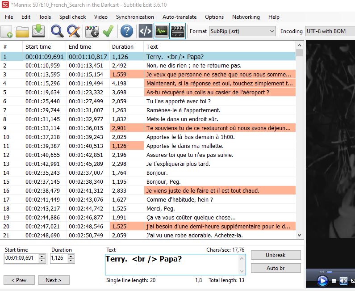Open the Synchronization menu

[x=135, y=17]
